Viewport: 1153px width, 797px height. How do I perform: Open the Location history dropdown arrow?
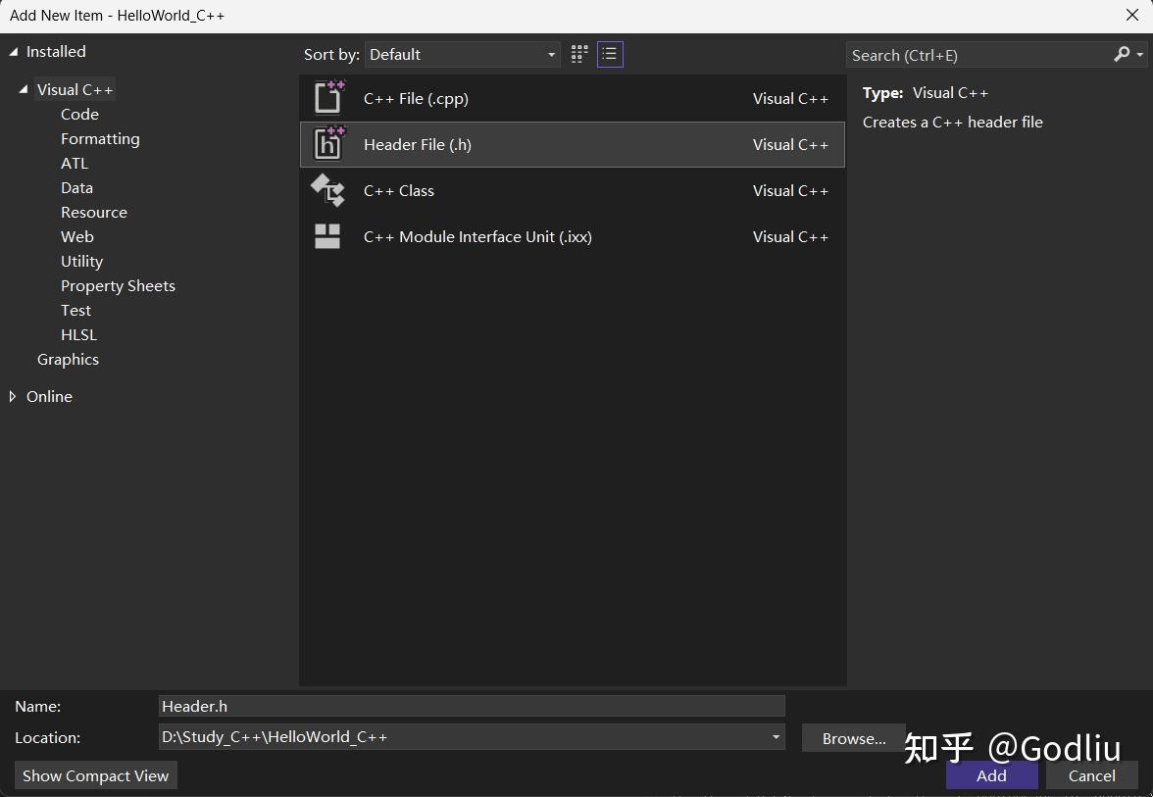pyautogui.click(x=776, y=737)
